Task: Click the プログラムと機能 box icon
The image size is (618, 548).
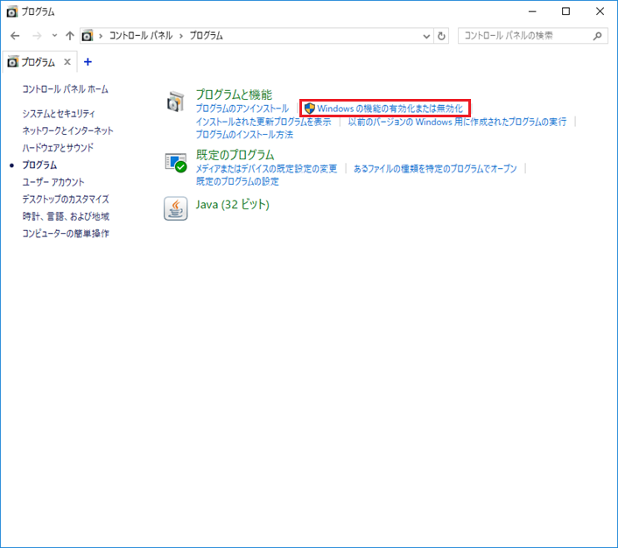Action: pyautogui.click(x=175, y=102)
